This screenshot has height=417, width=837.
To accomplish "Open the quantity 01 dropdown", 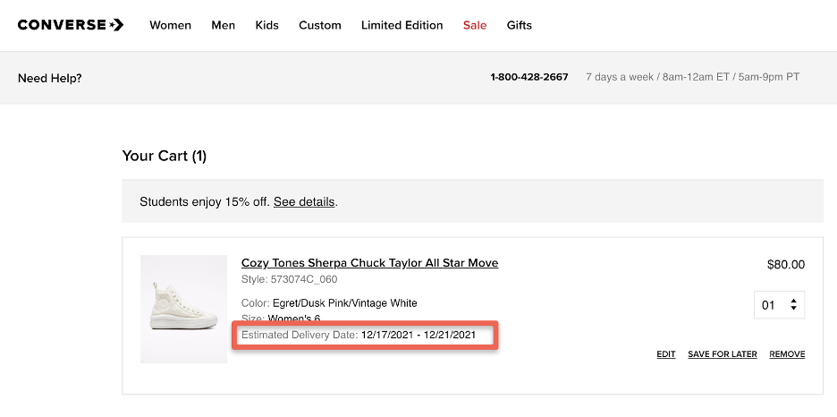I will [x=779, y=305].
